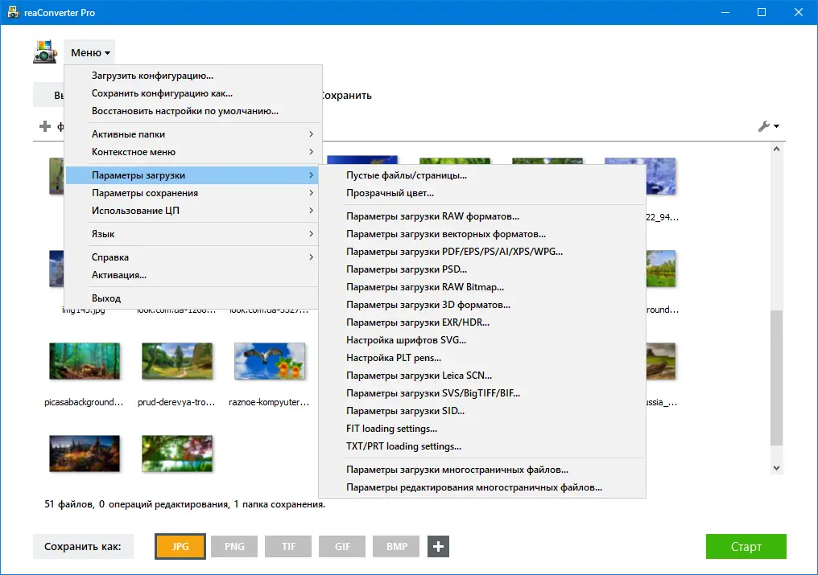The height and width of the screenshot is (575, 818).
Task: Click the scrollbar down arrow
Action: click(775, 467)
